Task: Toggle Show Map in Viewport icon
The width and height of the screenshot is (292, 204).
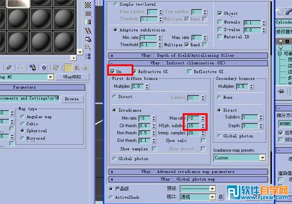Action: (56, 67)
